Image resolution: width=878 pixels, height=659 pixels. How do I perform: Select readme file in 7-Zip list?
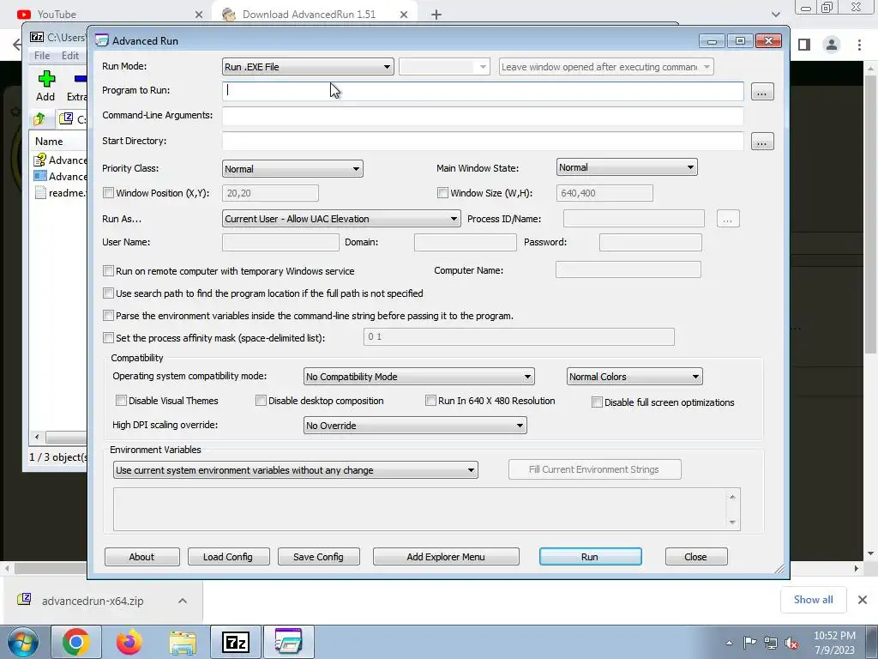click(x=61, y=193)
